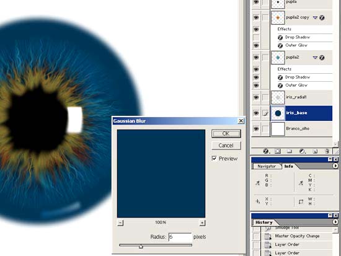Click the Radius pixels input field

point(180,237)
